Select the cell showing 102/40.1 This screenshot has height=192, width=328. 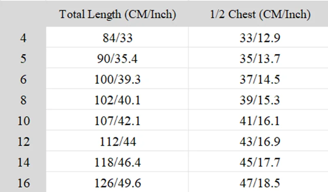pos(117,100)
